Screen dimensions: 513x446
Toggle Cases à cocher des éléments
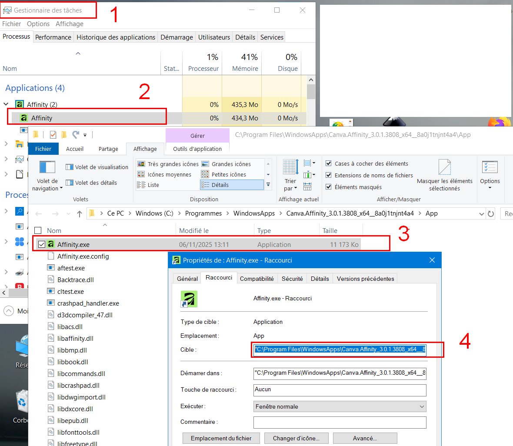[x=329, y=163]
